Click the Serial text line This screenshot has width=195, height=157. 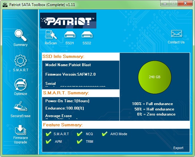(x=50, y=83)
